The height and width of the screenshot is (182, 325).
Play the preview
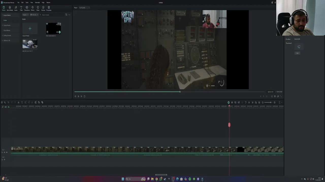click(81, 96)
